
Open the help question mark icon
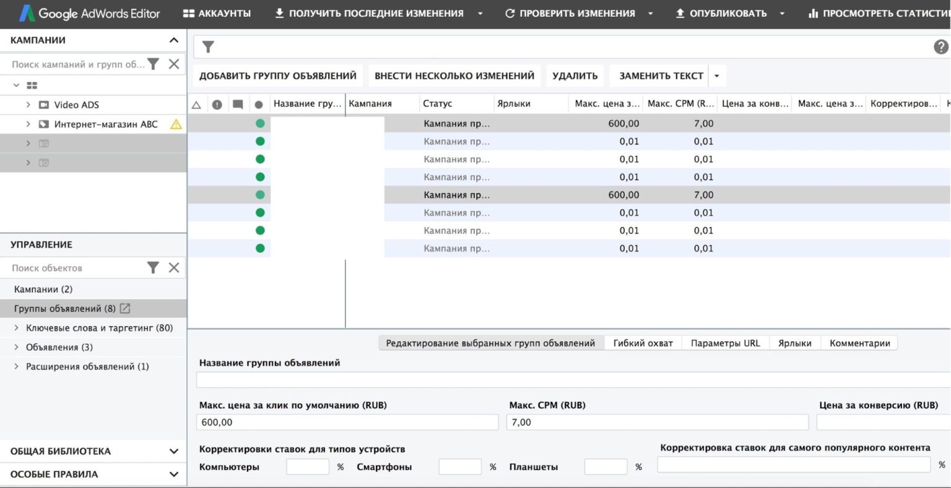941,46
